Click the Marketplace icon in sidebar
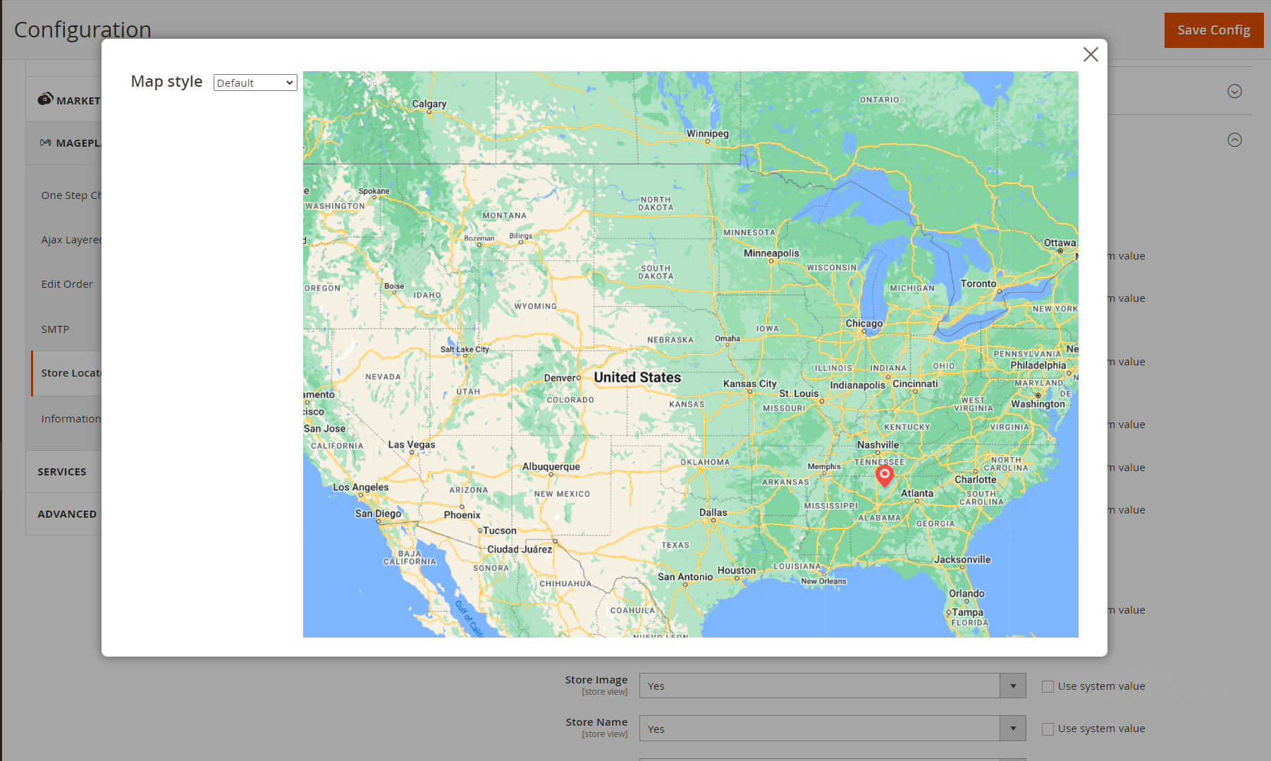Image resolution: width=1271 pixels, height=761 pixels. click(x=45, y=99)
